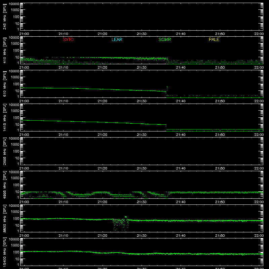This screenshot has width=269, height=269.
Task: Select the 4995 MHz [SFU] axis label
Action: point(4,185)
